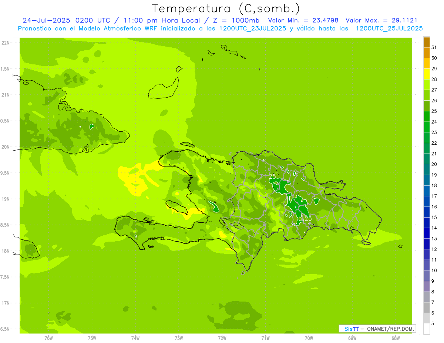The width and height of the screenshot is (444, 343).
Task: Pick the green legend swatch between 24 and 25
Action: click(427, 116)
